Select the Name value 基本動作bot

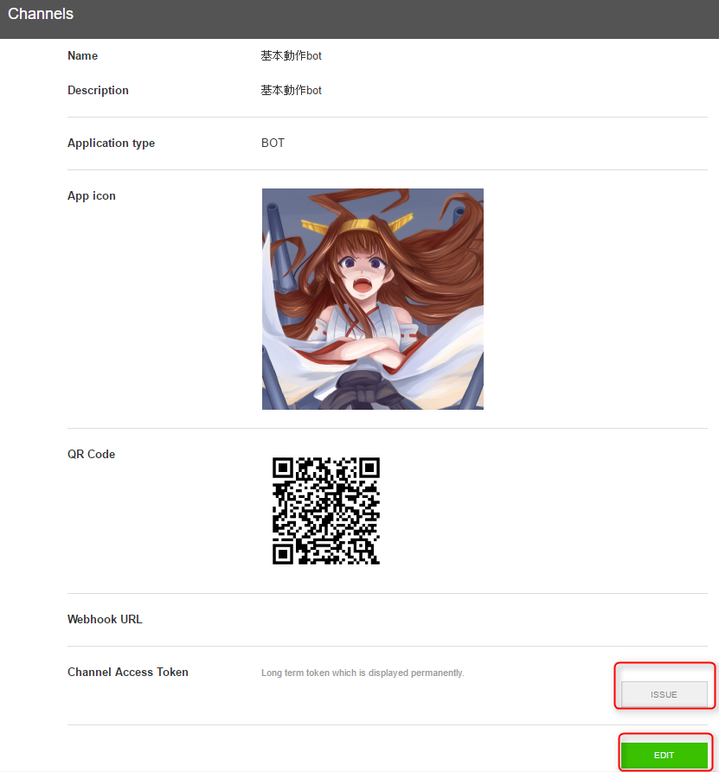291,55
